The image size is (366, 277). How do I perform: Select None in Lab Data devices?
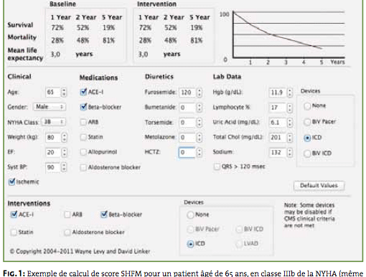point(307,105)
